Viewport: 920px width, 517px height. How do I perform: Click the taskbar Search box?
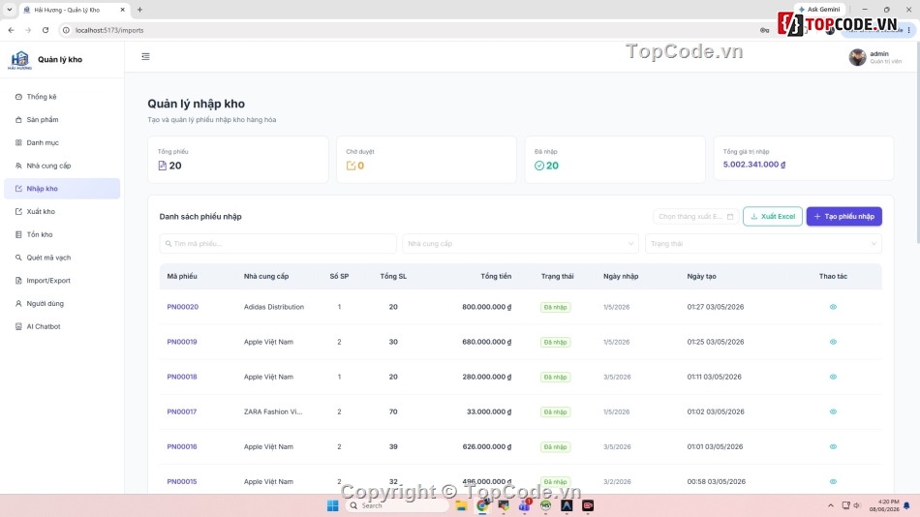[398, 505]
